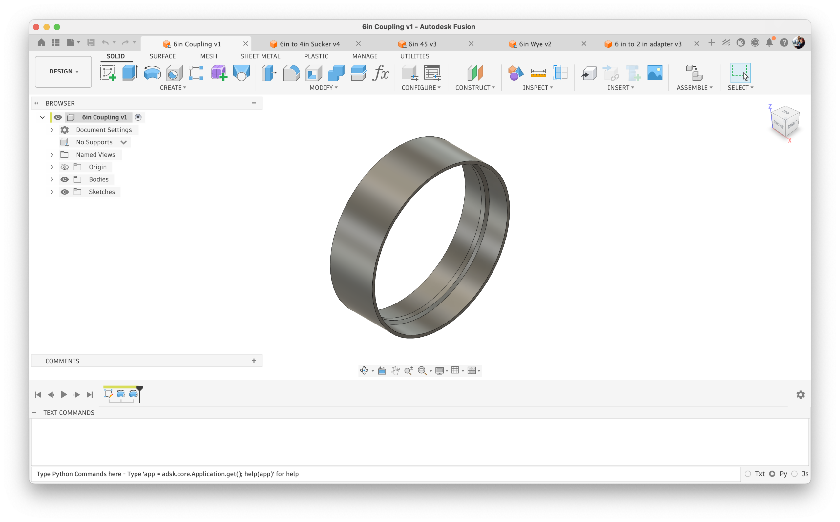840x522 pixels.
Task: Click the Insert Canvas image icon
Action: tap(655, 73)
